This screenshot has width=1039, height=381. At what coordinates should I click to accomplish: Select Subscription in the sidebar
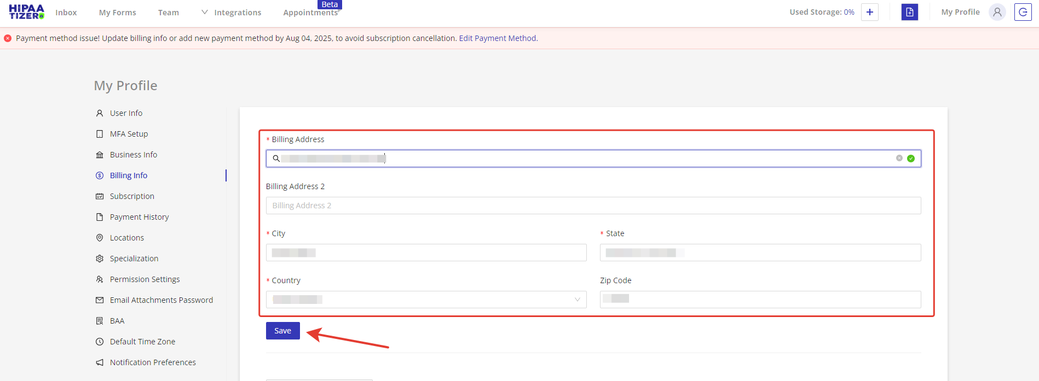click(x=132, y=196)
